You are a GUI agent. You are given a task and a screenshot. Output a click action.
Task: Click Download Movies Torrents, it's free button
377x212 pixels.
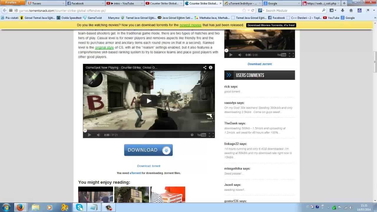pos(271,25)
